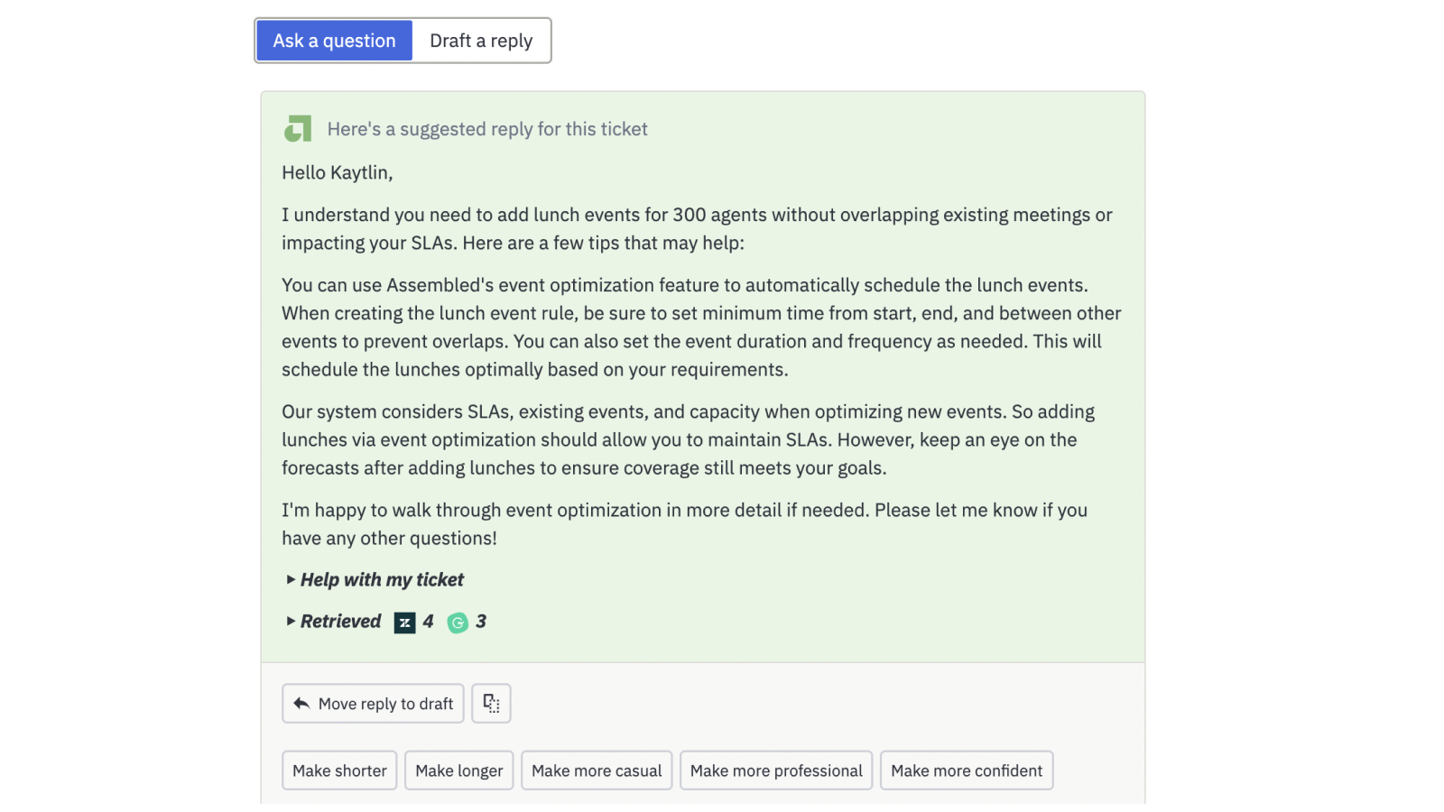
Task: Click the source count badge showing 4
Action: point(427,622)
